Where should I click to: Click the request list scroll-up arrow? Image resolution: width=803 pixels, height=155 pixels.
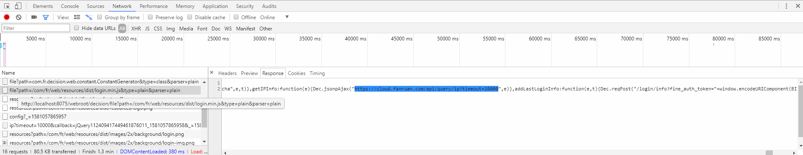pyautogui.click(x=205, y=82)
